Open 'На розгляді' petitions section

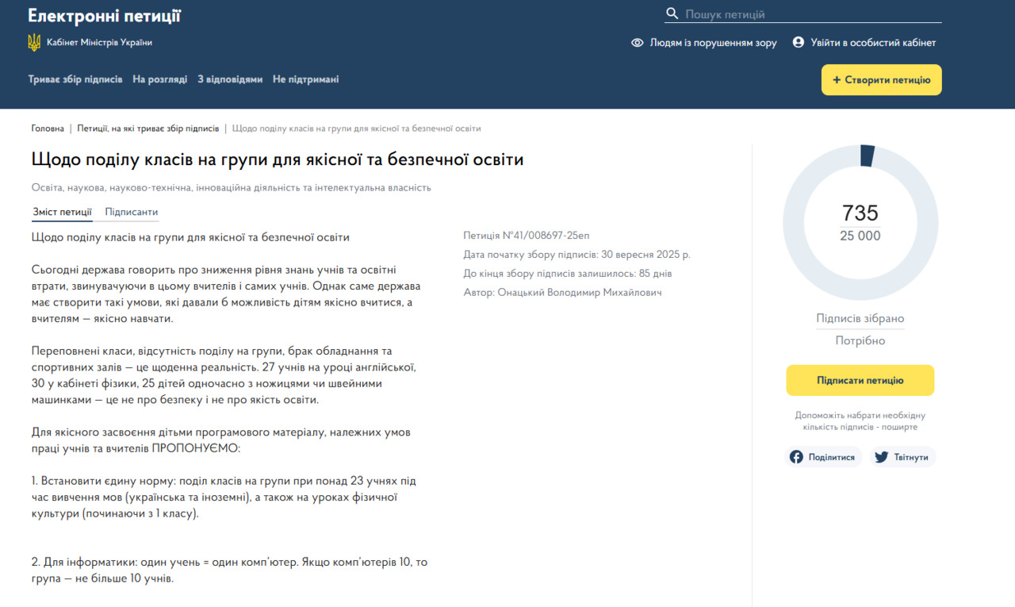click(159, 79)
